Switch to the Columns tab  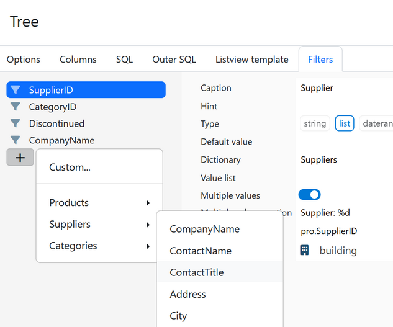[x=78, y=60]
